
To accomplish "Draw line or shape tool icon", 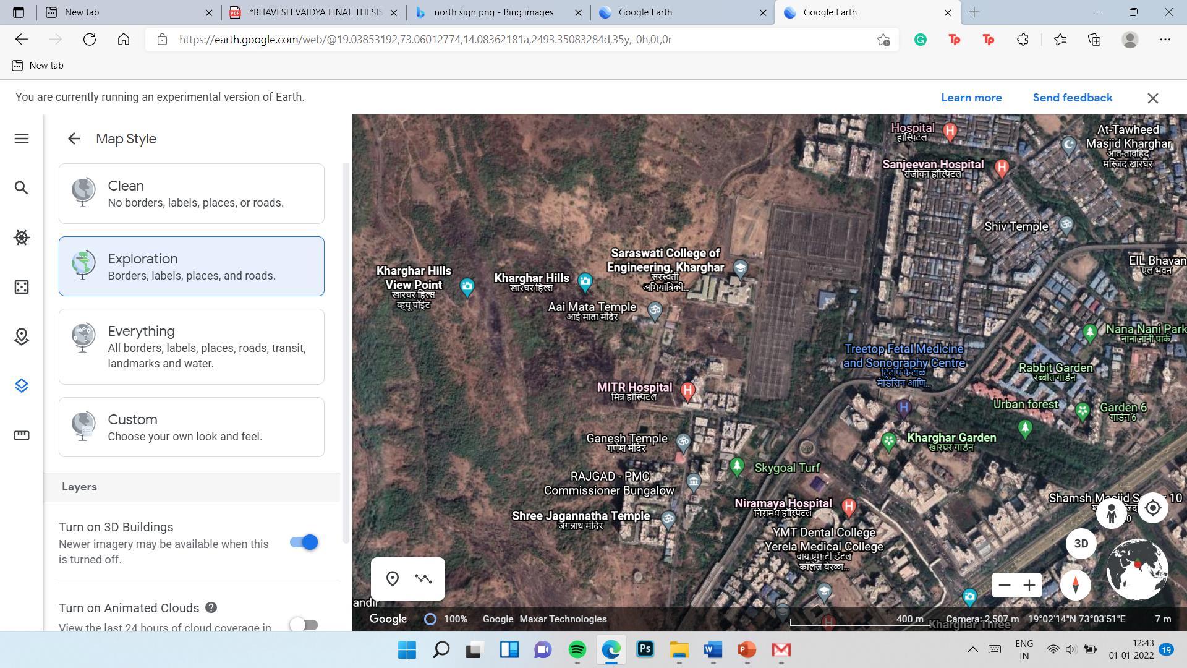I will point(423,579).
